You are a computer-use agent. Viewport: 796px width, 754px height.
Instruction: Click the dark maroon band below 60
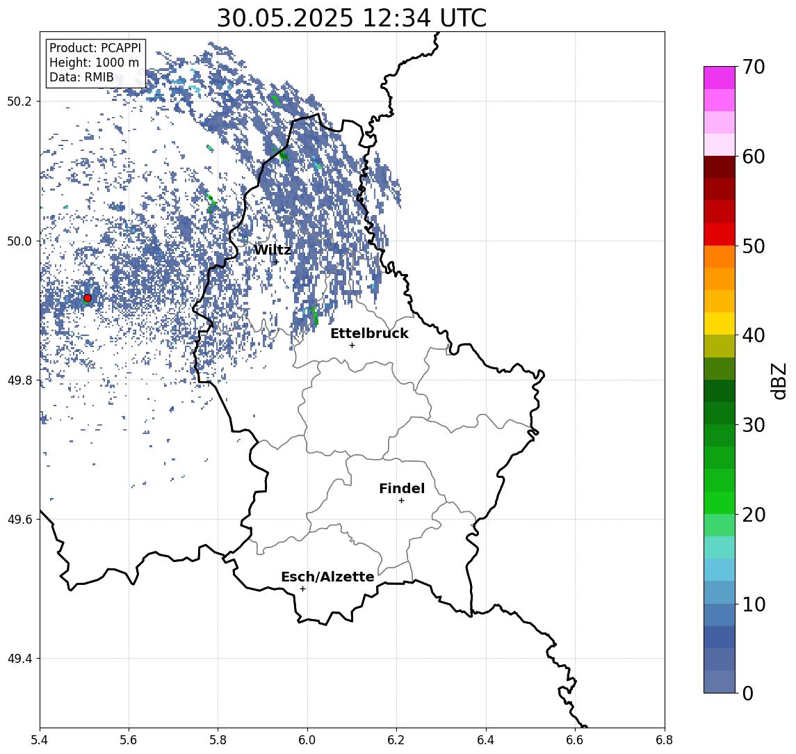pyautogui.click(x=720, y=167)
